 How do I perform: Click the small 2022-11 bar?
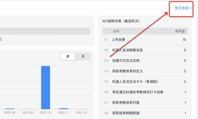click(x=64, y=108)
